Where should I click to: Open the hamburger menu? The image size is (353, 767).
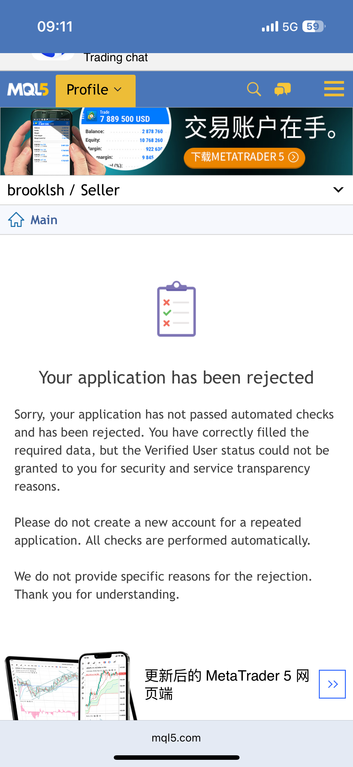point(334,89)
